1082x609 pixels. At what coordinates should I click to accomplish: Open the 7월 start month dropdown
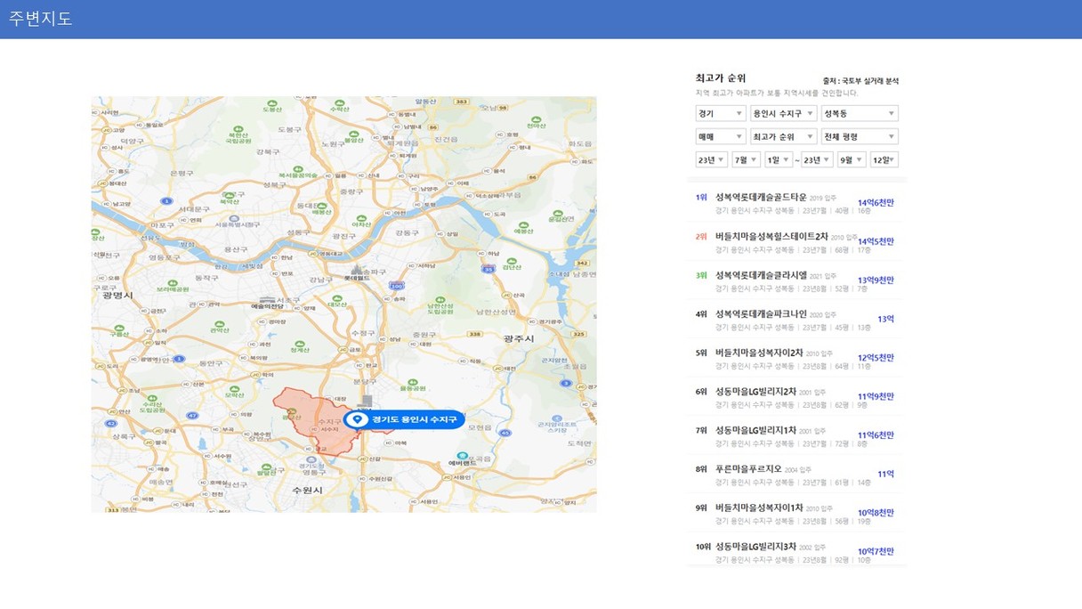746,160
